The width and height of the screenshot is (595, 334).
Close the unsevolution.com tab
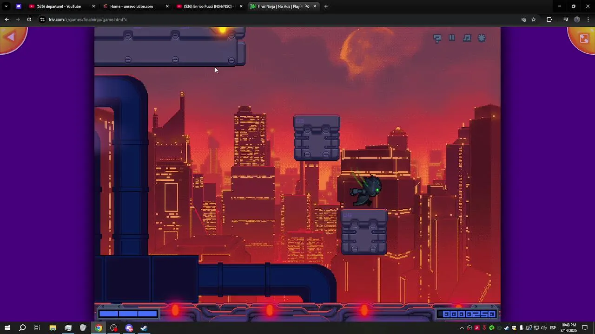click(x=167, y=6)
